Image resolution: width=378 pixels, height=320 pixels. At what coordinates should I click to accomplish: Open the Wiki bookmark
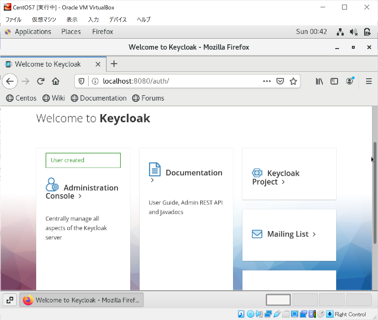[x=54, y=98]
